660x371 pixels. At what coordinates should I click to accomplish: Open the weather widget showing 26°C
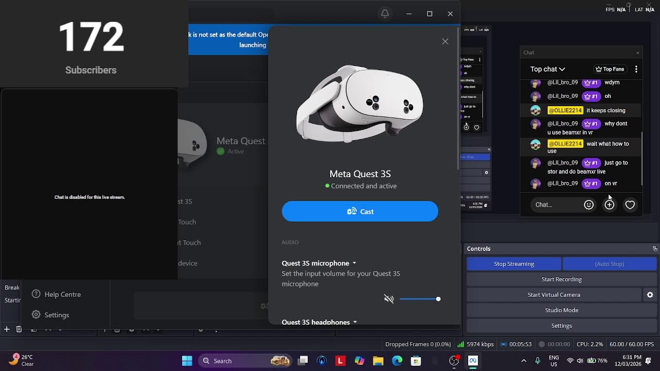point(22,360)
